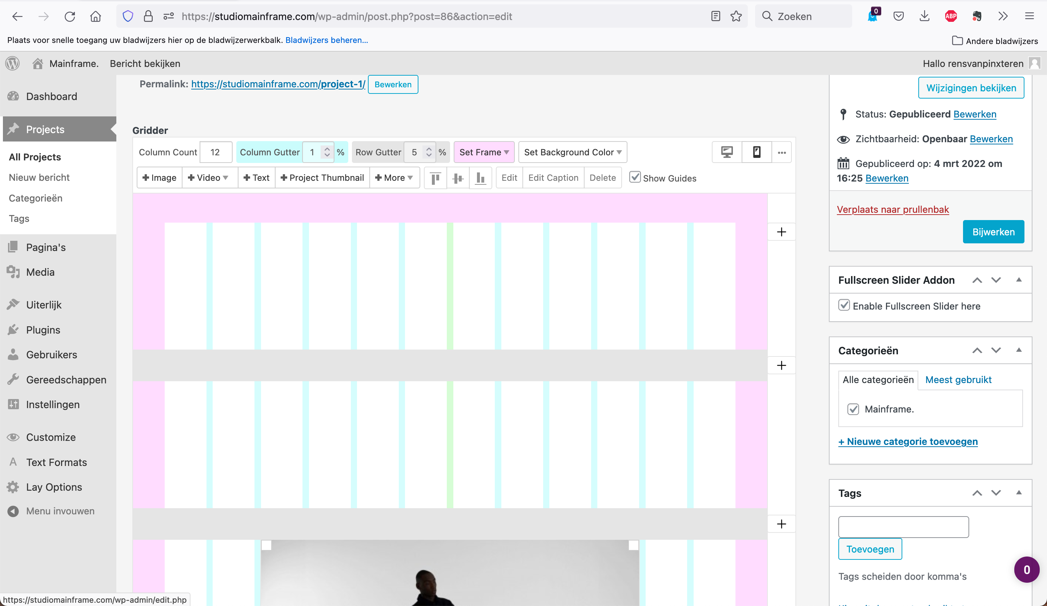1047x606 pixels.
Task: Click Verplaats naar prullenbak link
Action: (892, 210)
